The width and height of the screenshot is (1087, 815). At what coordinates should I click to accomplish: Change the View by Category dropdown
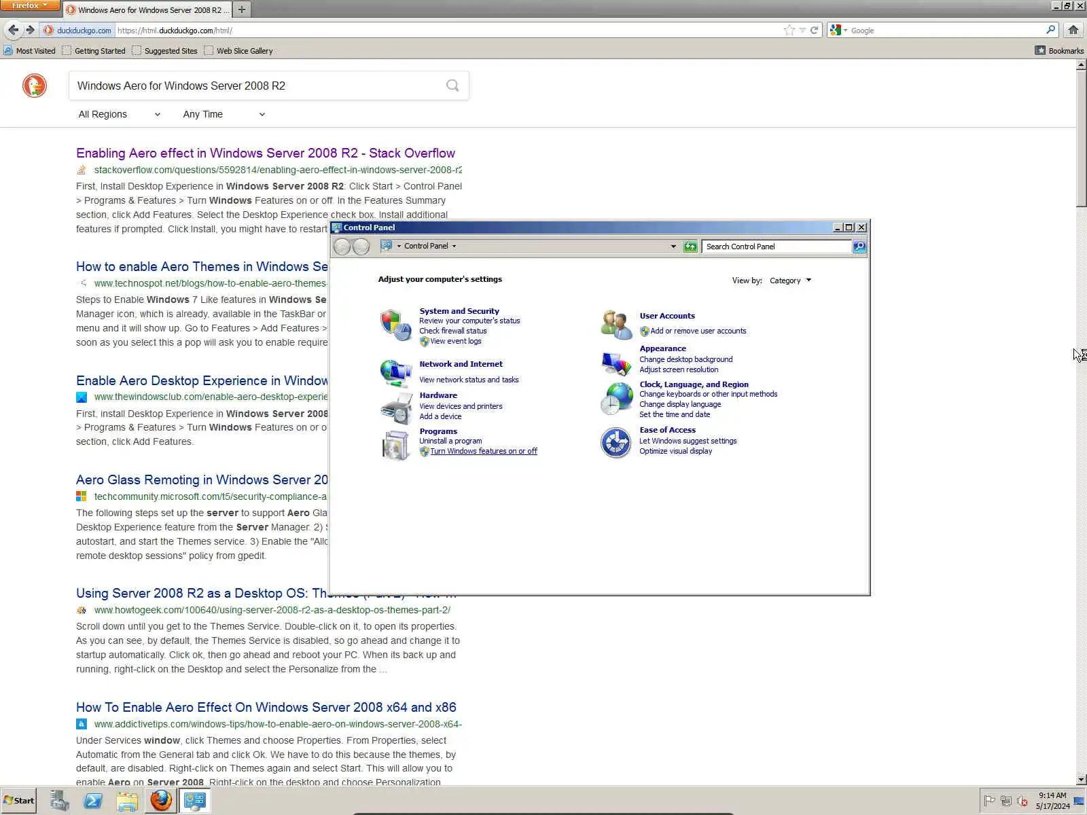pos(790,280)
